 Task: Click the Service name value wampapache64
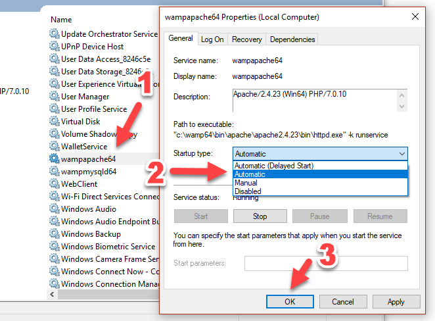pyautogui.click(x=257, y=61)
